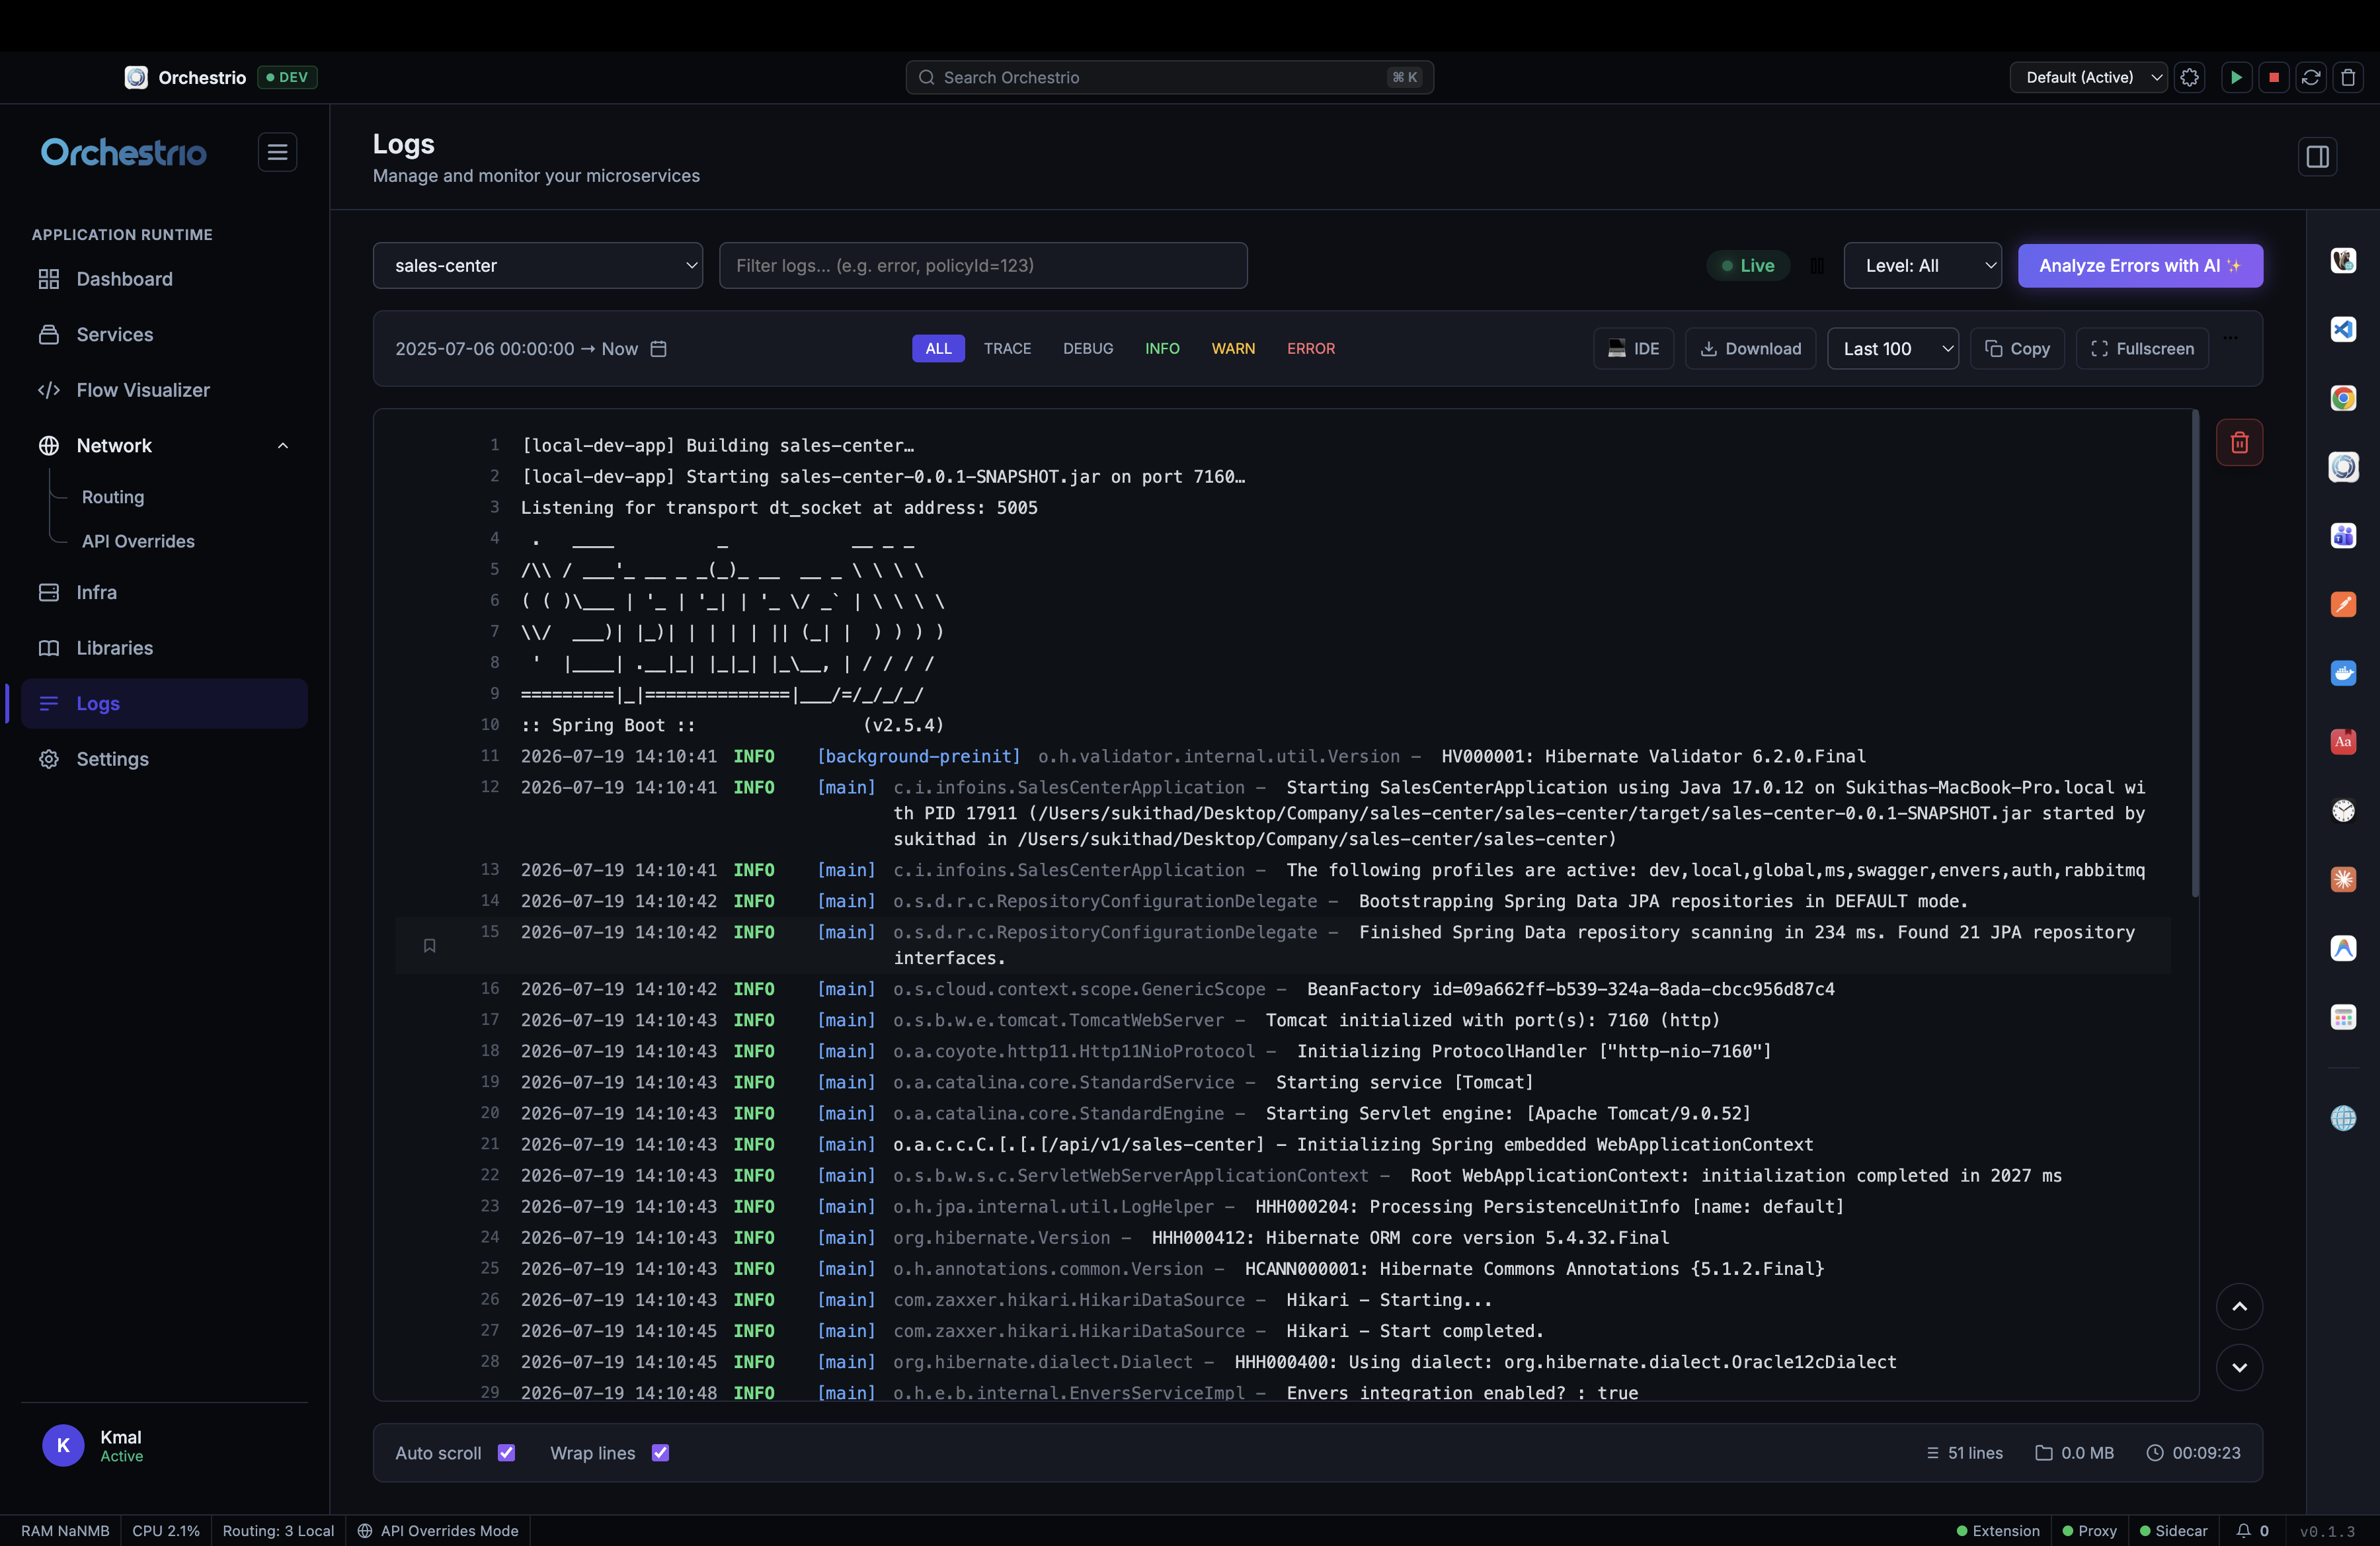Uncheck Auto scroll checkbox
The width and height of the screenshot is (2380, 1546).
506,1453
